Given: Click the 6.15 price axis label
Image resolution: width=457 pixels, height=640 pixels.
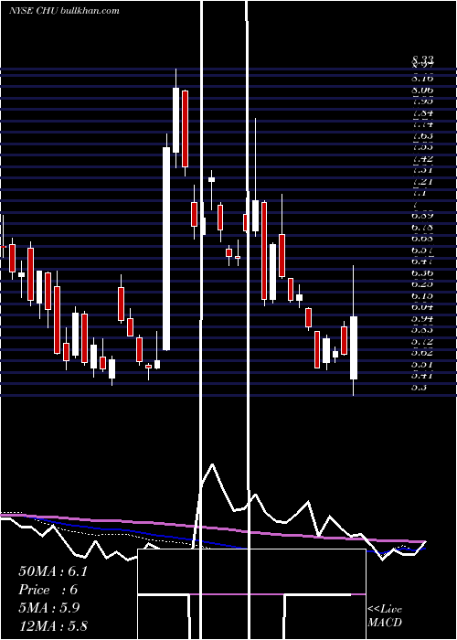Looking at the screenshot, I should 422,296.
